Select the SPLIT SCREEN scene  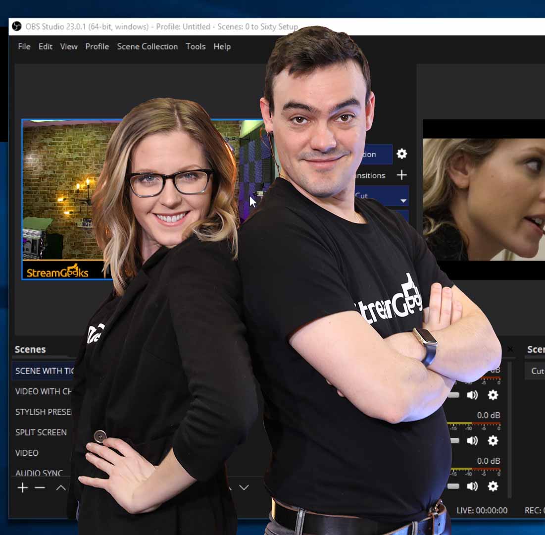41,432
